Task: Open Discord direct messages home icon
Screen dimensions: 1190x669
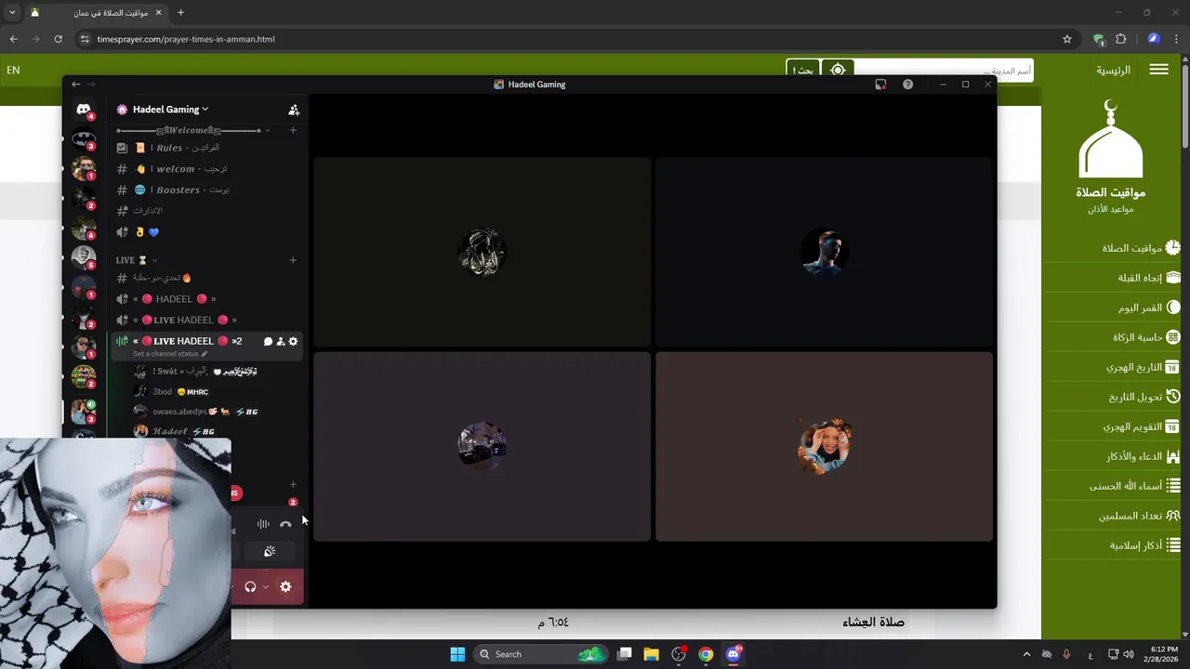Action: click(x=84, y=110)
